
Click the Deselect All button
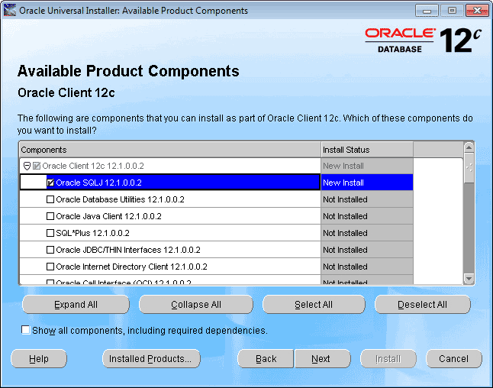click(422, 304)
